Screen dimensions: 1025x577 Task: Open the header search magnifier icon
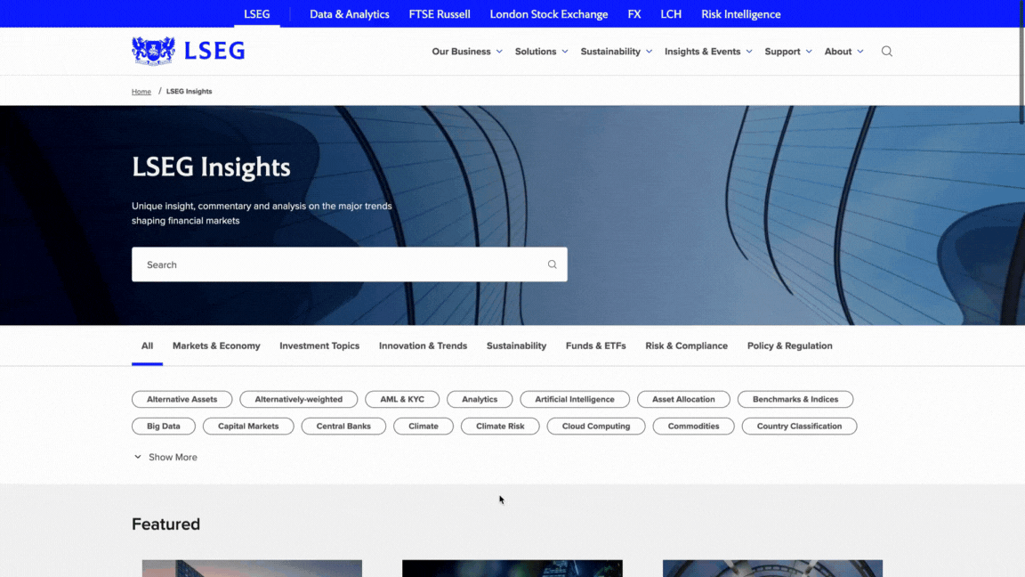tap(886, 51)
